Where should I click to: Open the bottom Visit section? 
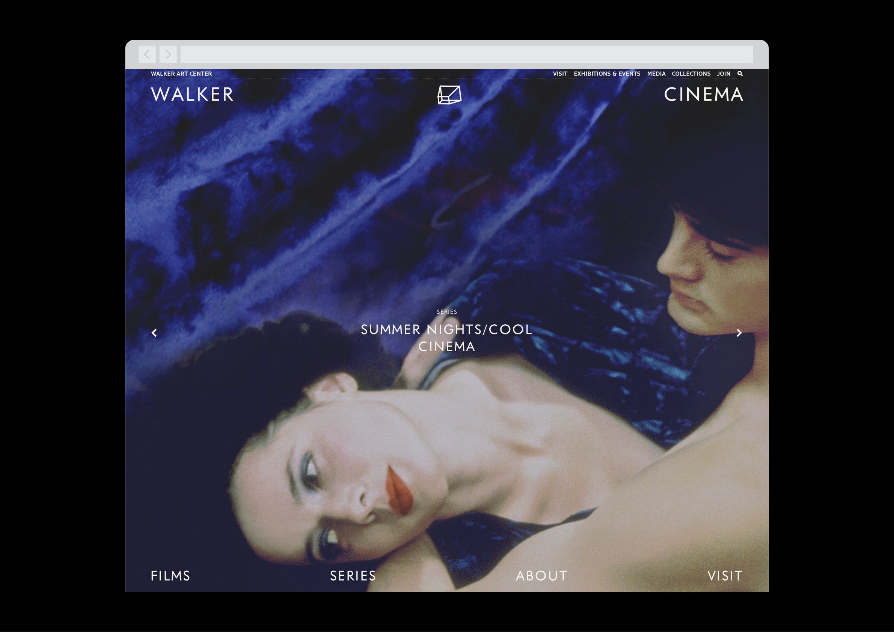coord(725,576)
